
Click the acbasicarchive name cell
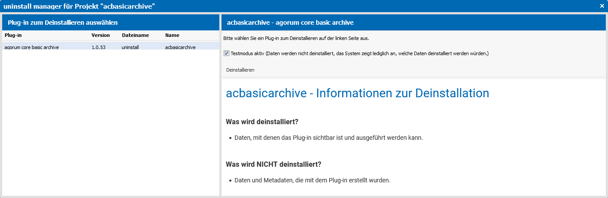pyautogui.click(x=180, y=47)
